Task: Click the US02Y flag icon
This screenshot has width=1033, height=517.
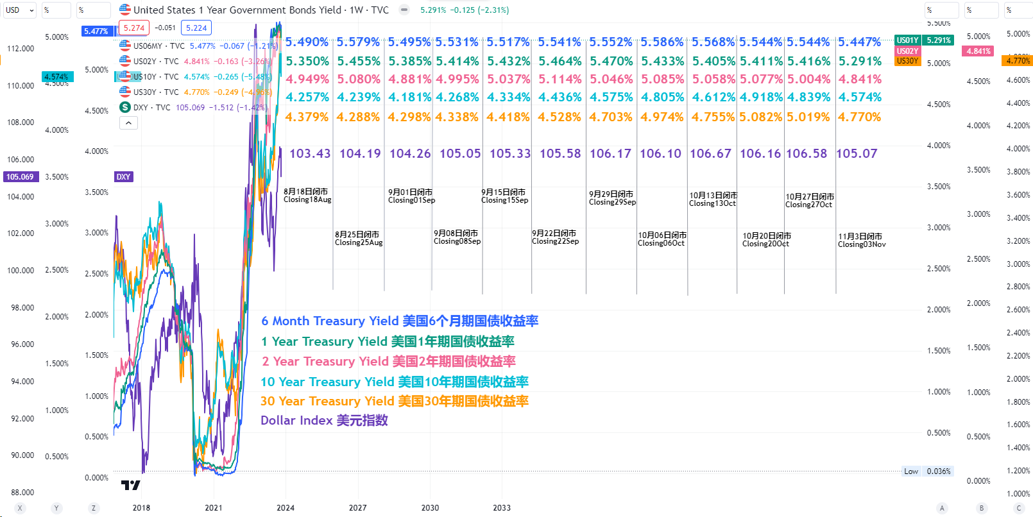Action: [x=125, y=61]
